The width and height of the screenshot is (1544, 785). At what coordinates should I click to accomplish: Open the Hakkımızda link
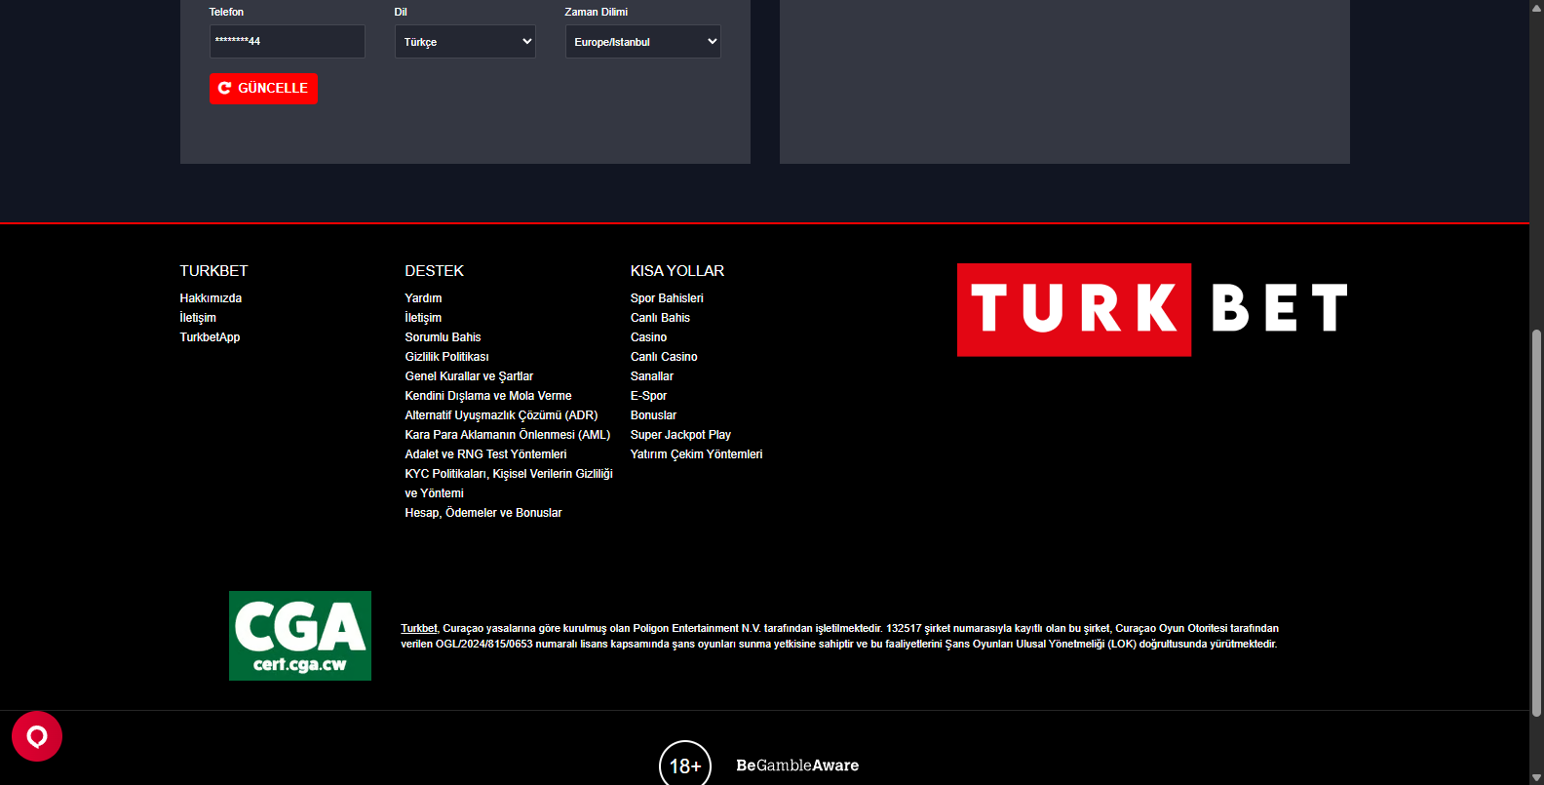tap(211, 298)
